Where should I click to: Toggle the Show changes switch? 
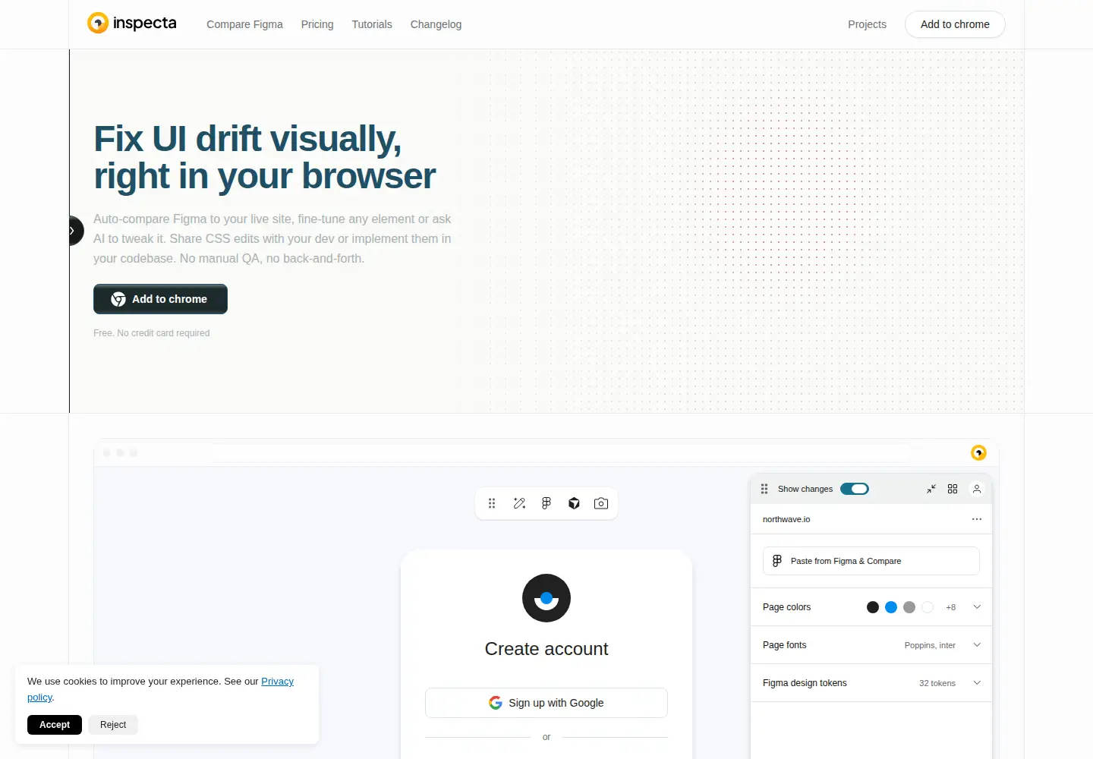point(855,489)
